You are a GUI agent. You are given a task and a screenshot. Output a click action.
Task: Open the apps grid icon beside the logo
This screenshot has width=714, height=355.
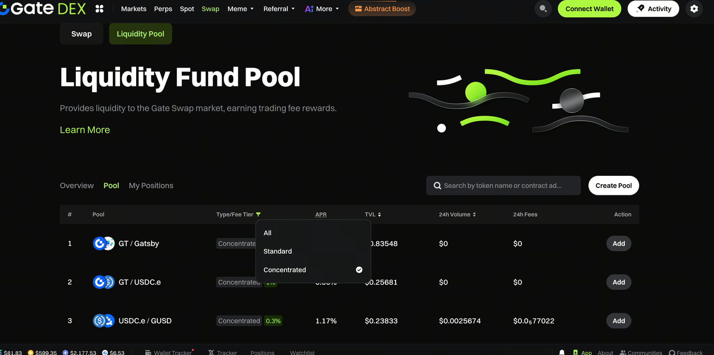(x=99, y=9)
